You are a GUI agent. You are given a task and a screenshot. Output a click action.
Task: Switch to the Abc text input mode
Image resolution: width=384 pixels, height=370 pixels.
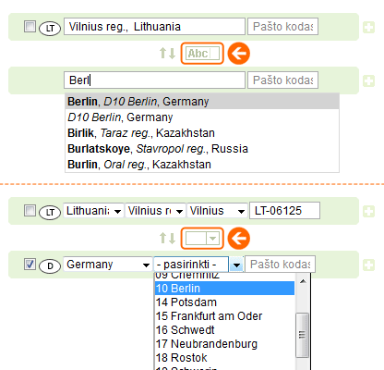pos(202,54)
